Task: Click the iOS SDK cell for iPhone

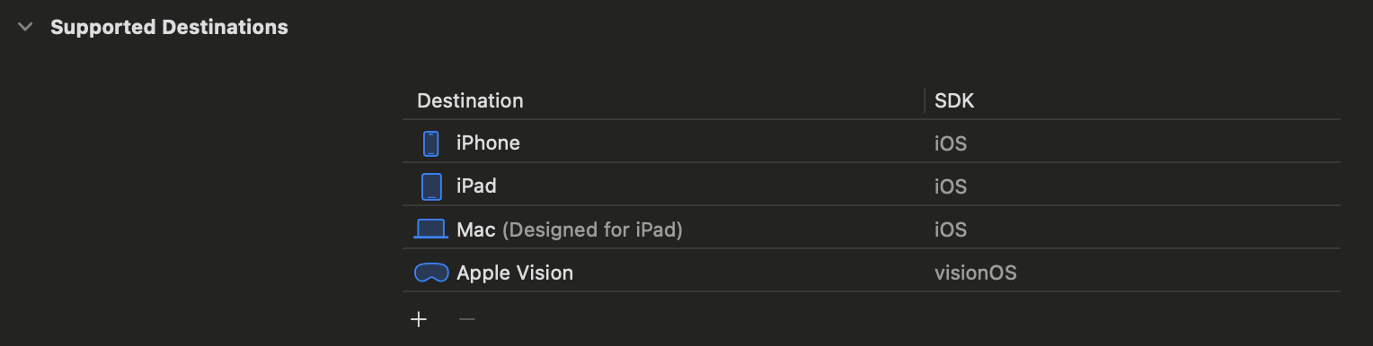Action: tap(951, 143)
